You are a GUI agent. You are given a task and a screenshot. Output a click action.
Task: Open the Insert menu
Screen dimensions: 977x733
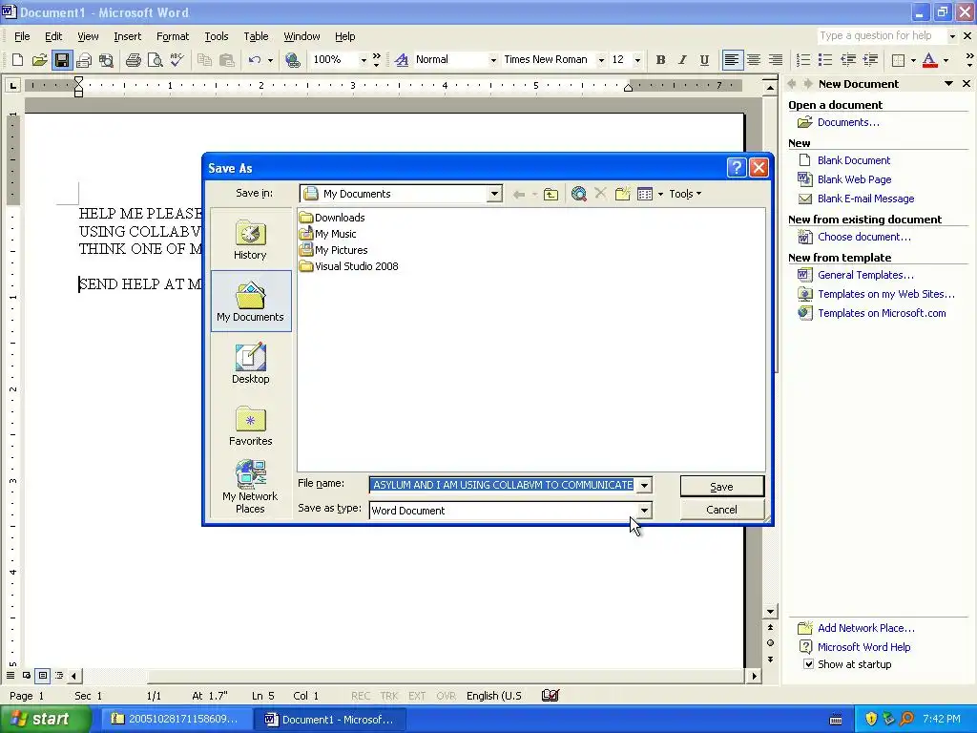(127, 37)
